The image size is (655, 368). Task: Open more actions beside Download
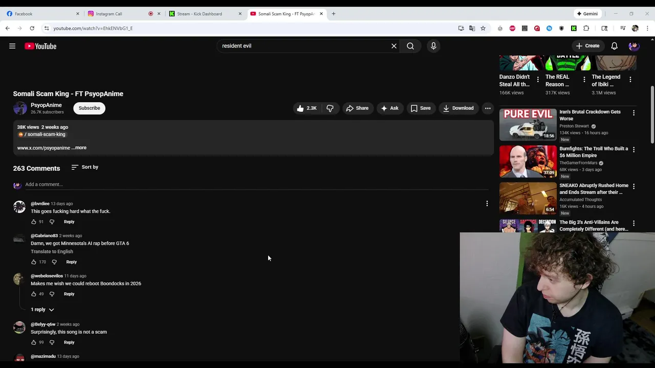pyautogui.click(x=488, y=108)
